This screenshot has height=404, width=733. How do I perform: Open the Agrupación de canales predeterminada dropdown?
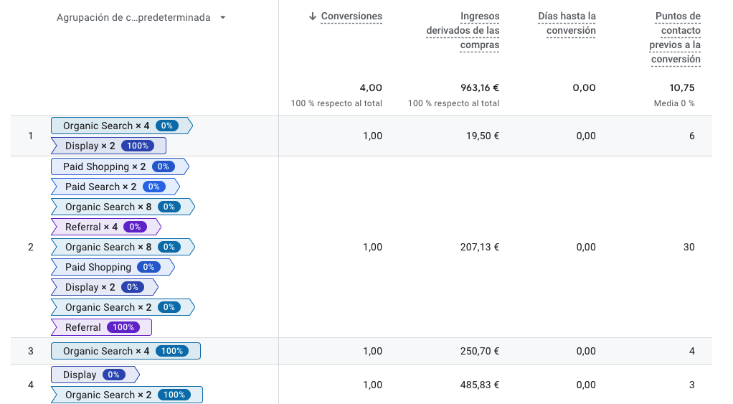click(141, 18)
